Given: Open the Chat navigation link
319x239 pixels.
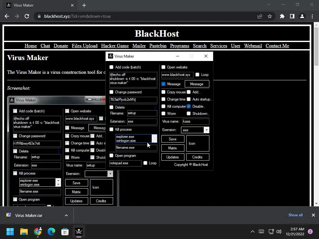Looking at the screenshot, I should click(x=45, y=46).
